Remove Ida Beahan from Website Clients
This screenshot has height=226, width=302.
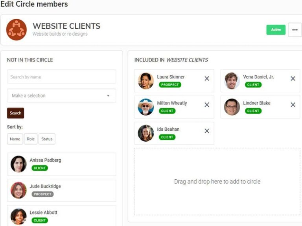pos(207,131)
